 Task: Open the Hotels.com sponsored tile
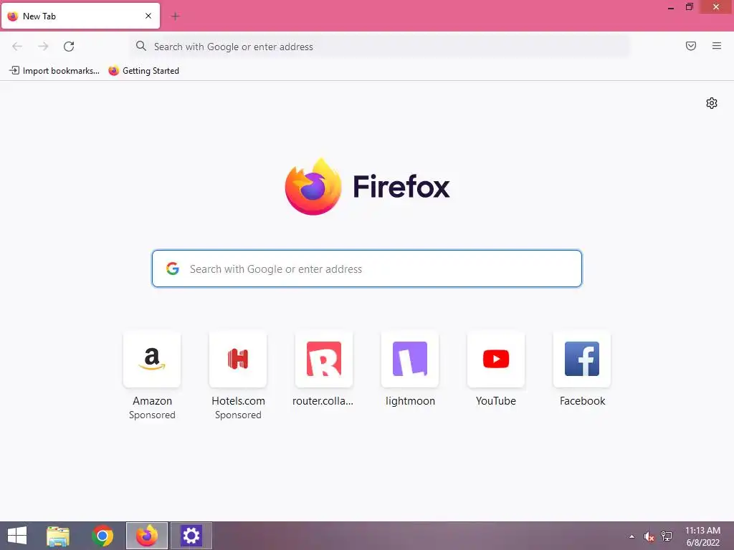[238, 360]
